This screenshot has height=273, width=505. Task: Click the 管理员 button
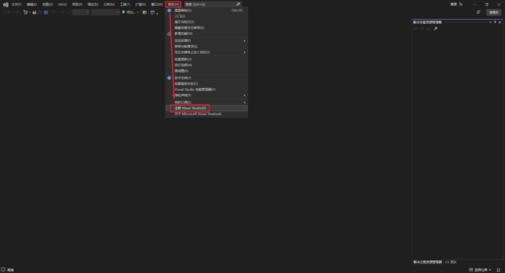[493, 12]
